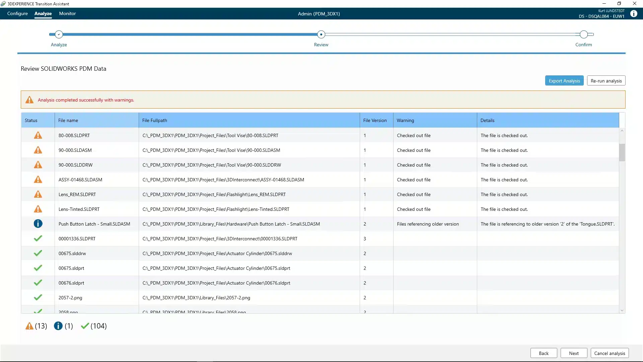This screenshot has width=643, height=362.
Task: Open the information icon in the title bar
Action: [634, 14]
